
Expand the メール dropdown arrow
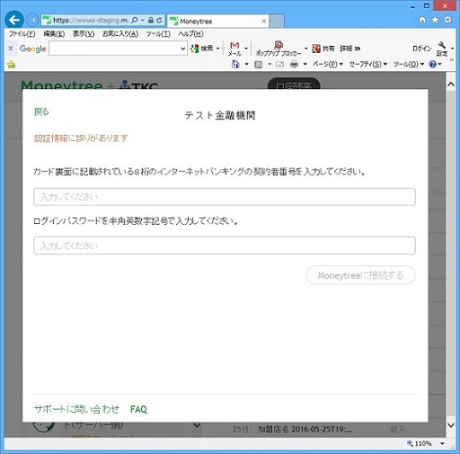pos(246,49)
